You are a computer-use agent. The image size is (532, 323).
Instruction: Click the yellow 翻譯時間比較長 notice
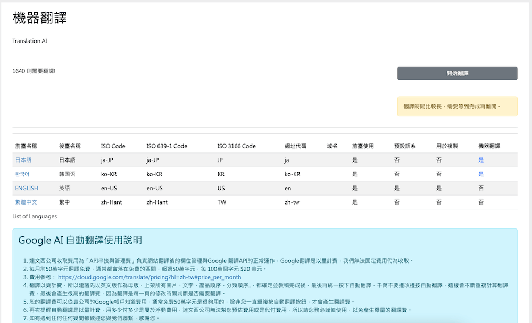click(x=457, y=106)
